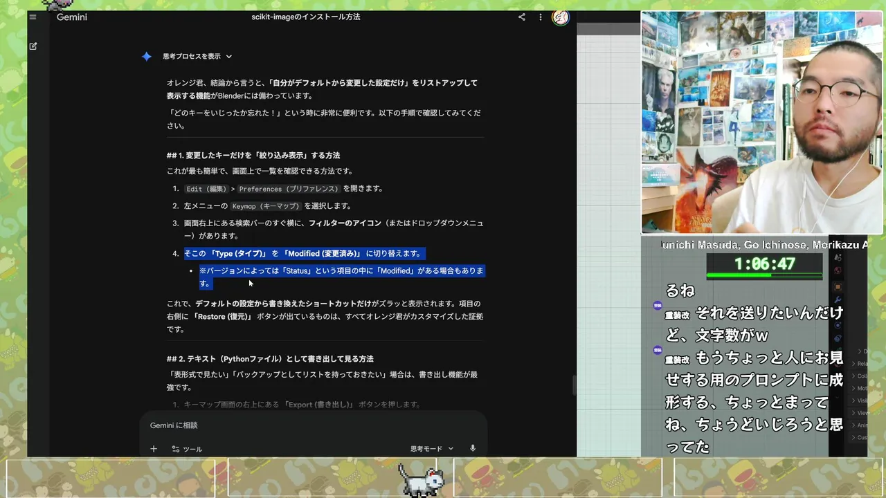Screen dimensions: 886x498
Task: Click the highlighted step 4 'Type (タイプ)' line
Action: click(x=303, y=254)
